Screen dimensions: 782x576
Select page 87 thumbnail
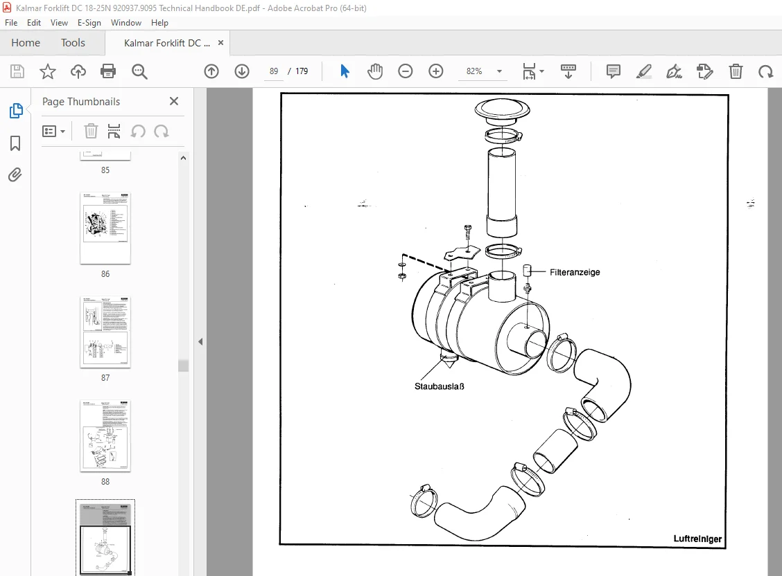tap(105, 332)
